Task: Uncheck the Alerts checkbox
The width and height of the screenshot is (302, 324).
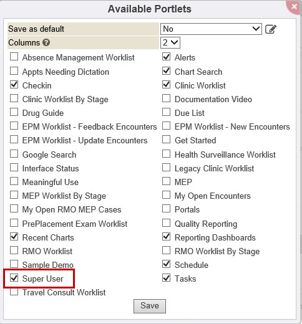Action: click(166, 57)
